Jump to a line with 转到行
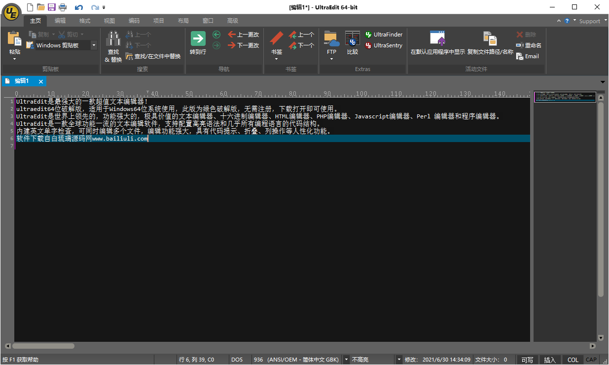609x365 pixels. (x=198, y=43)
